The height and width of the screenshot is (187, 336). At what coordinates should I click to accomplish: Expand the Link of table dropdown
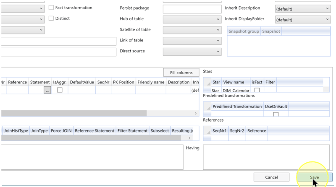pos(192,41)
